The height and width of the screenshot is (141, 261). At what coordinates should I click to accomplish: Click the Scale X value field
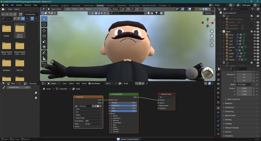(x=244, y=88)
